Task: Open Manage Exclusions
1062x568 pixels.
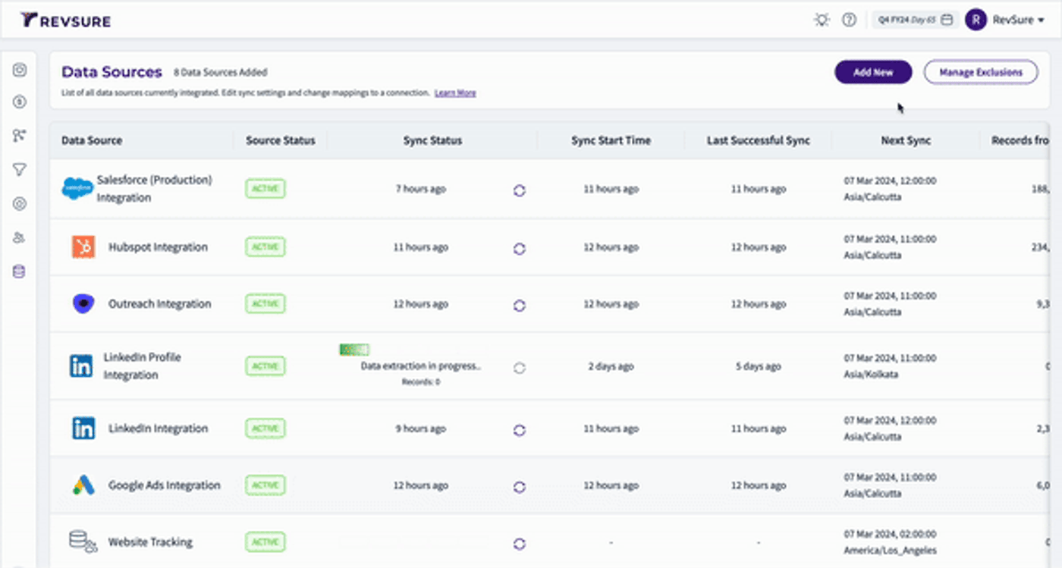Action: click(x=981, y=72)
